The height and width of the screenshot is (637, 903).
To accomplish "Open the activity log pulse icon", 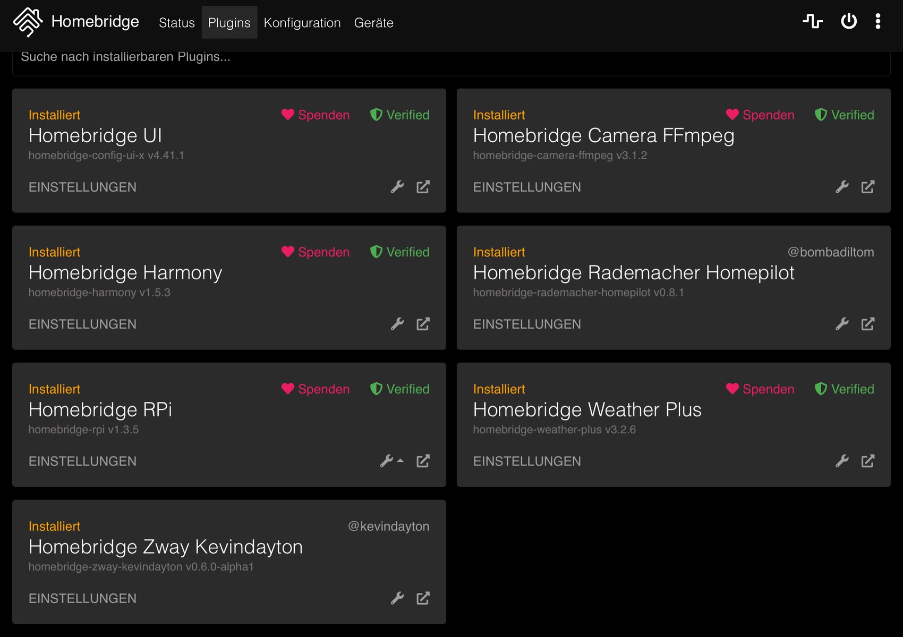I will 812,21.
